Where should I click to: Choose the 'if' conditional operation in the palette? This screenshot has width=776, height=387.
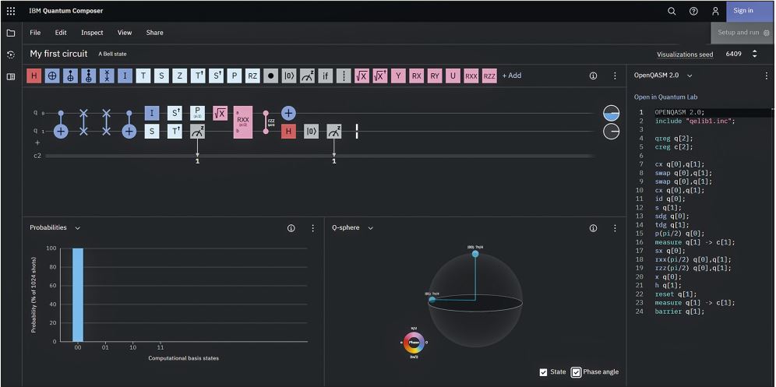coord(325,76)
